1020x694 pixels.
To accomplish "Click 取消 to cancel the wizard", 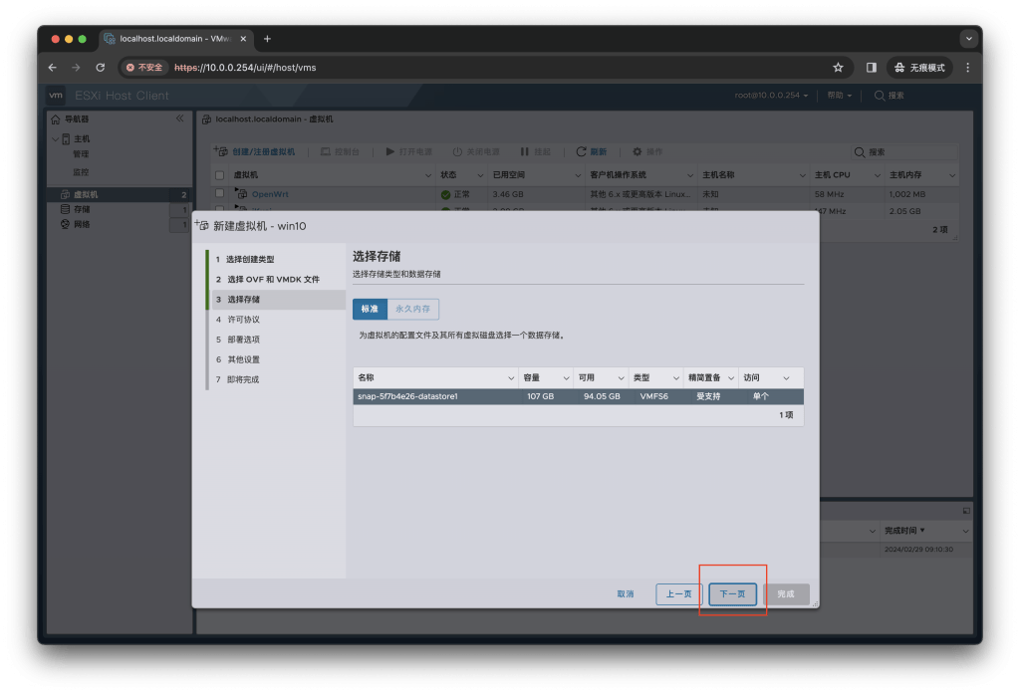I will tap(625, 593).
